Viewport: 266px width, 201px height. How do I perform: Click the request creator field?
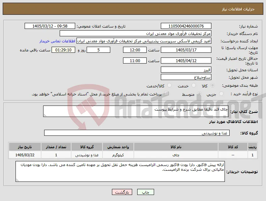[144, 41]
